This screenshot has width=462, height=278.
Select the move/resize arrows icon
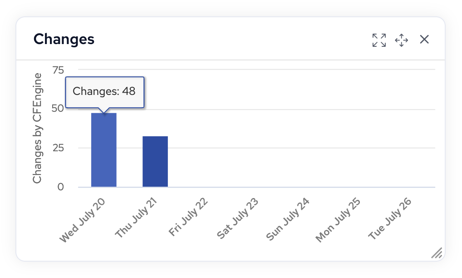401,40
